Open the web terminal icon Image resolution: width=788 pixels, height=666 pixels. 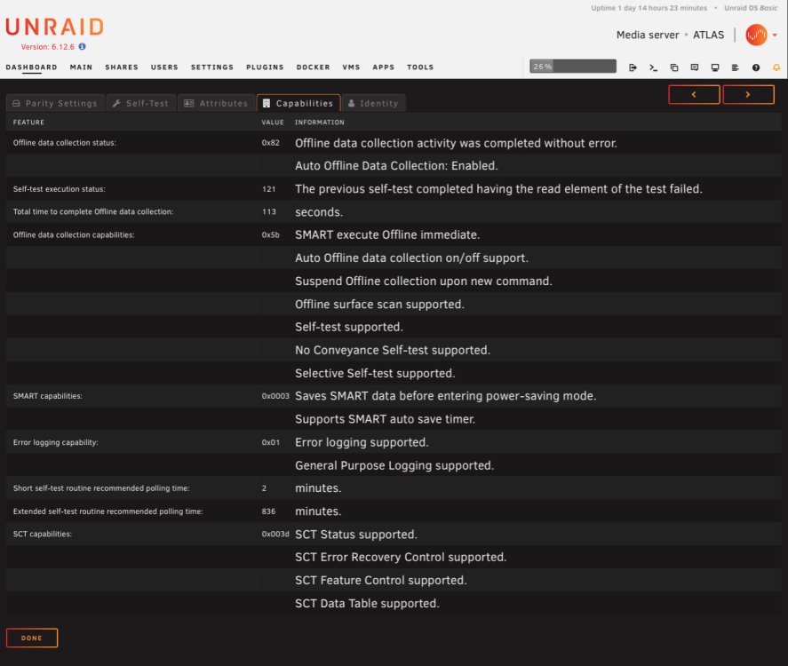[x=653, y=67]
